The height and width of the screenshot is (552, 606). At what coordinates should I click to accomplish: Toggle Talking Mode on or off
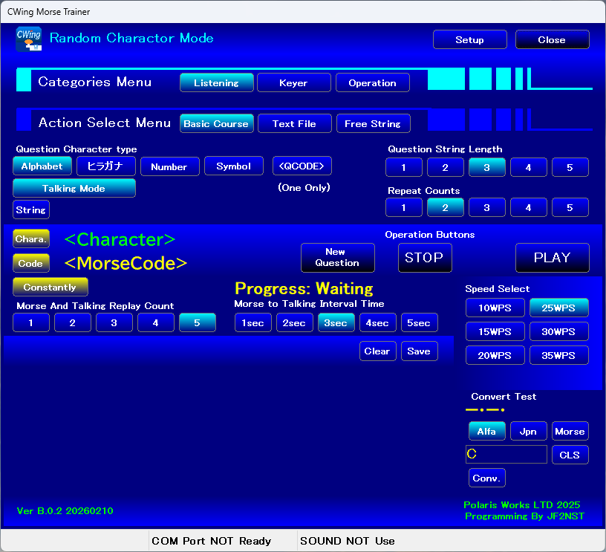coord(74,189)
